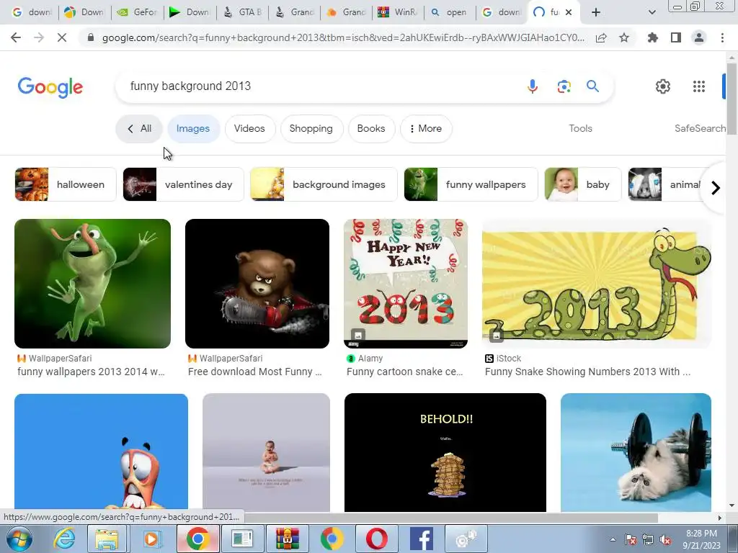Viewport: 738px width, 553px height.
Task: Select the valentines day suggestion chip
Action: [184, 184]
